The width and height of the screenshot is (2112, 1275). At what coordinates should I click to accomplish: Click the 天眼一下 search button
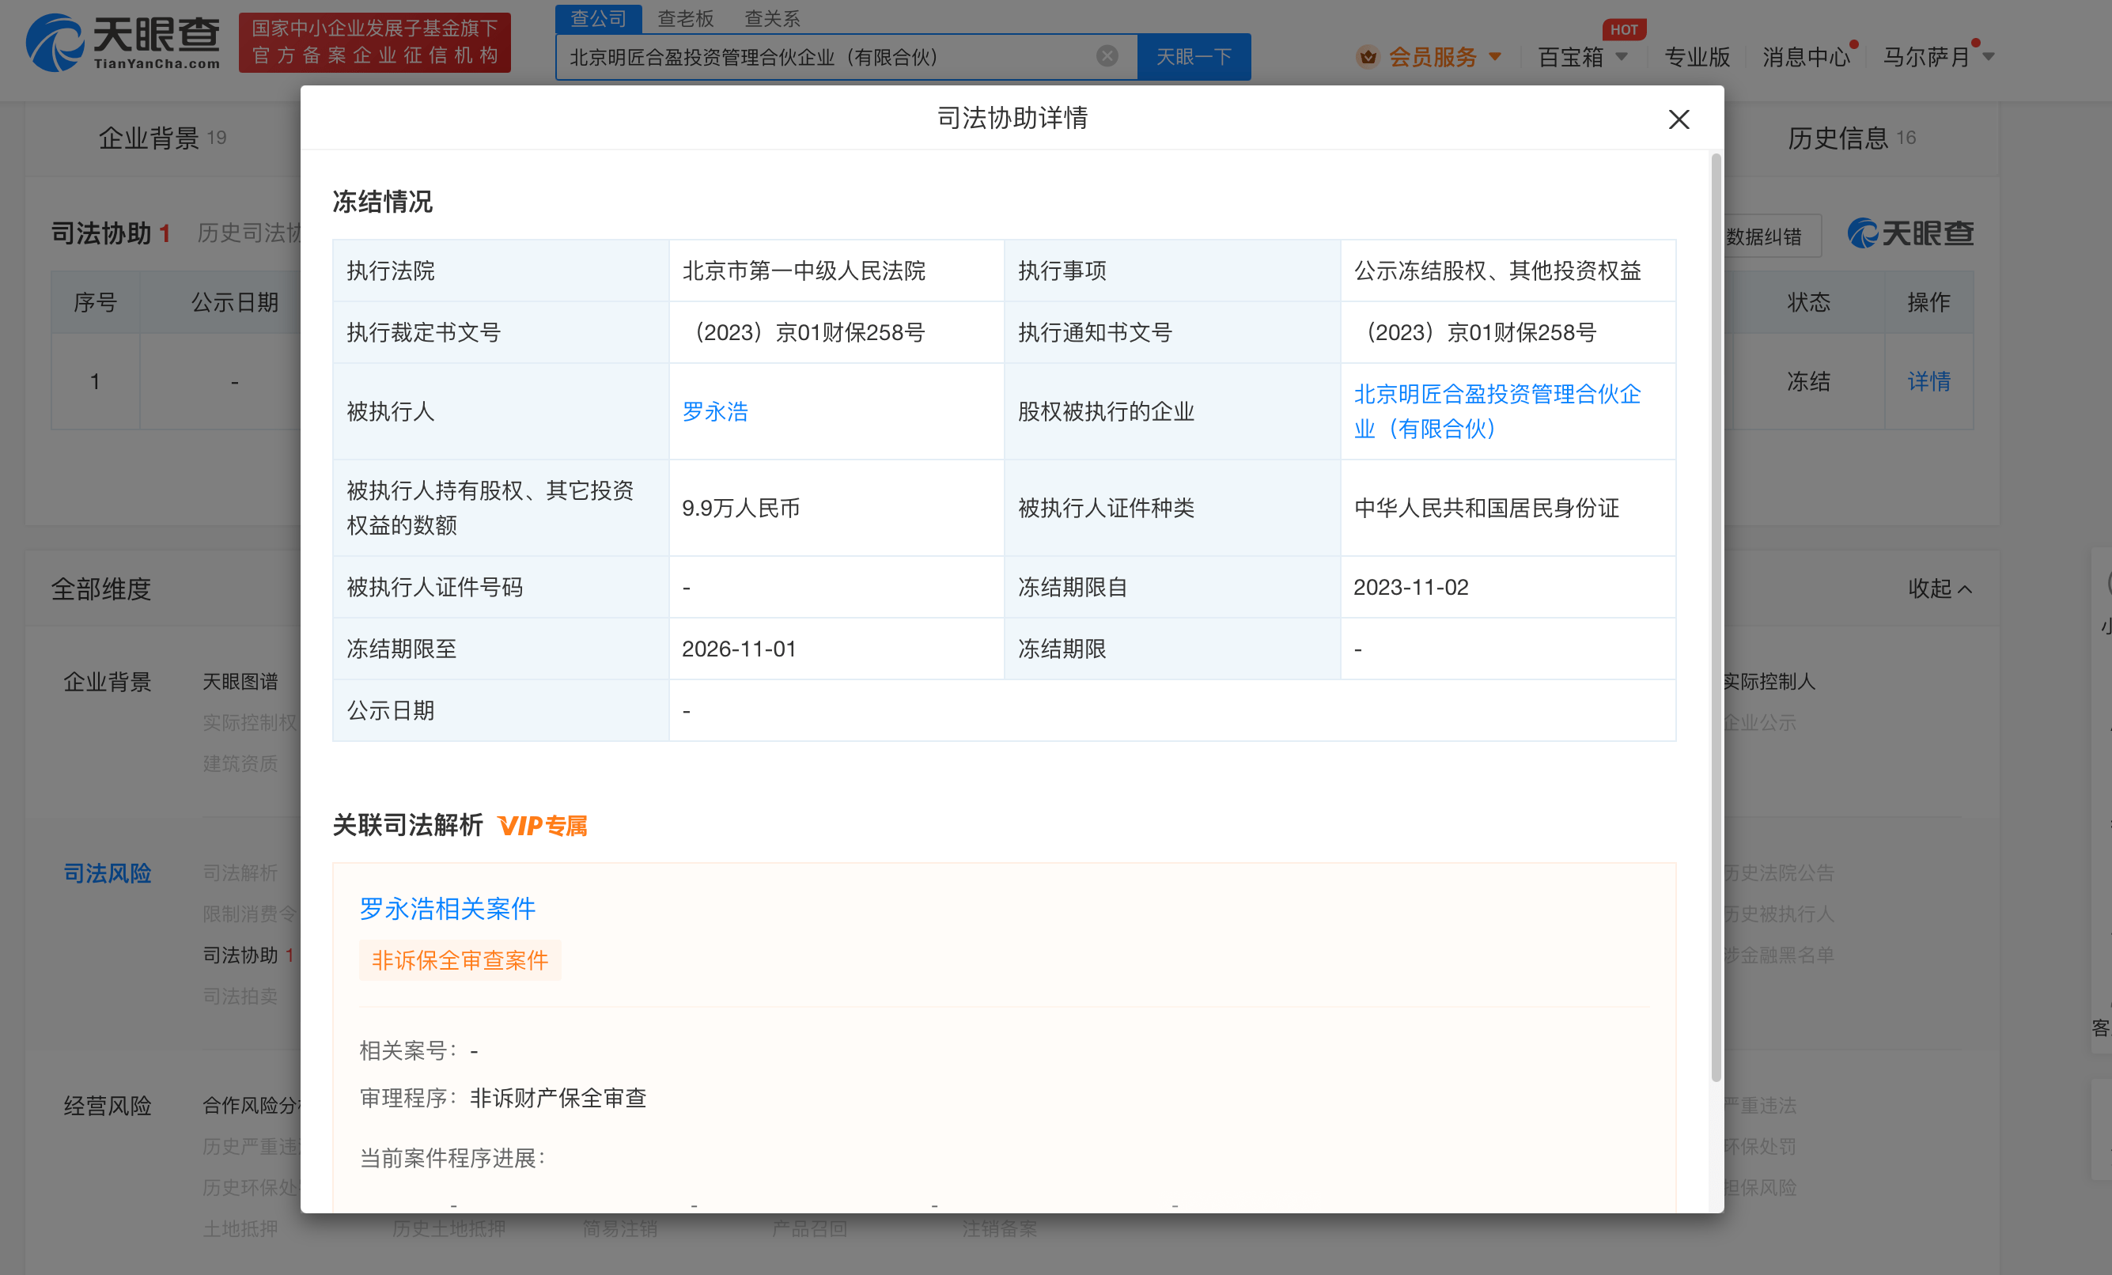pyautogui.click(x=1194, y=58)
